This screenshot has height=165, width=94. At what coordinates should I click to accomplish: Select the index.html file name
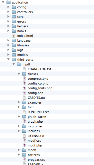click(x=25, y=36)
